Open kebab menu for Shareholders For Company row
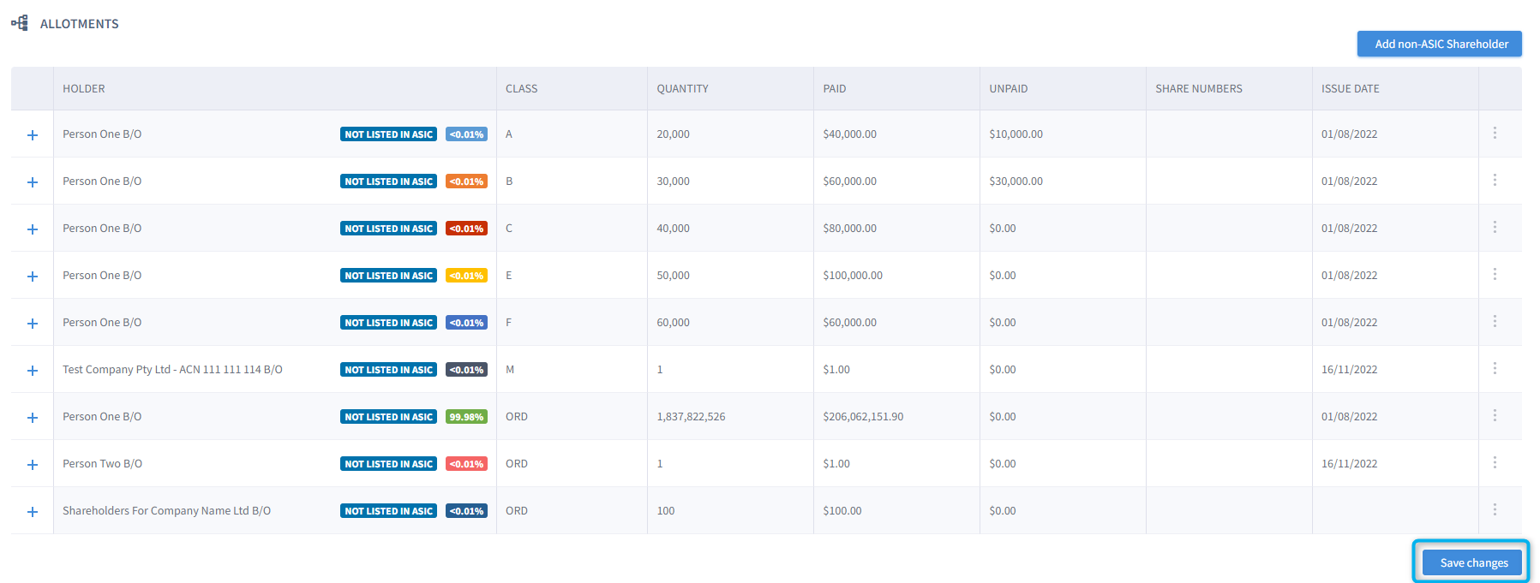 (x=1495, y=510)
